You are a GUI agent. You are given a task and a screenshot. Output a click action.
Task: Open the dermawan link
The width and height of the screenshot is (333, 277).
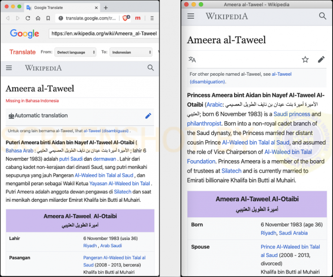click(104, 159)
